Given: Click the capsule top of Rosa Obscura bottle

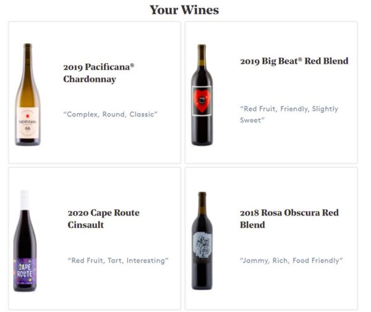Looking at the screenshot, I should click(x=202, y=198).
